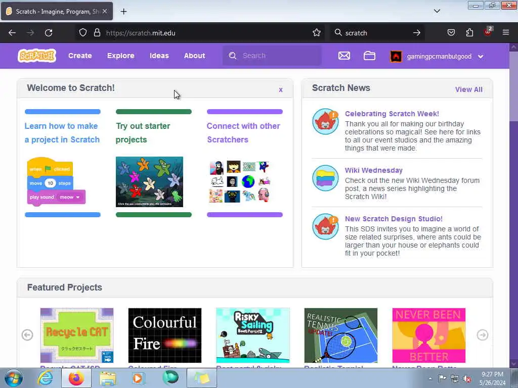This screenshot has width=518, height=388.
Task: Open the Ideas menu item
Action: tap(159, 56)
